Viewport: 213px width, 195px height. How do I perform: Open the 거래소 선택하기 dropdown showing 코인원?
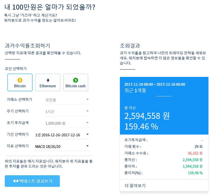point(67,100)
